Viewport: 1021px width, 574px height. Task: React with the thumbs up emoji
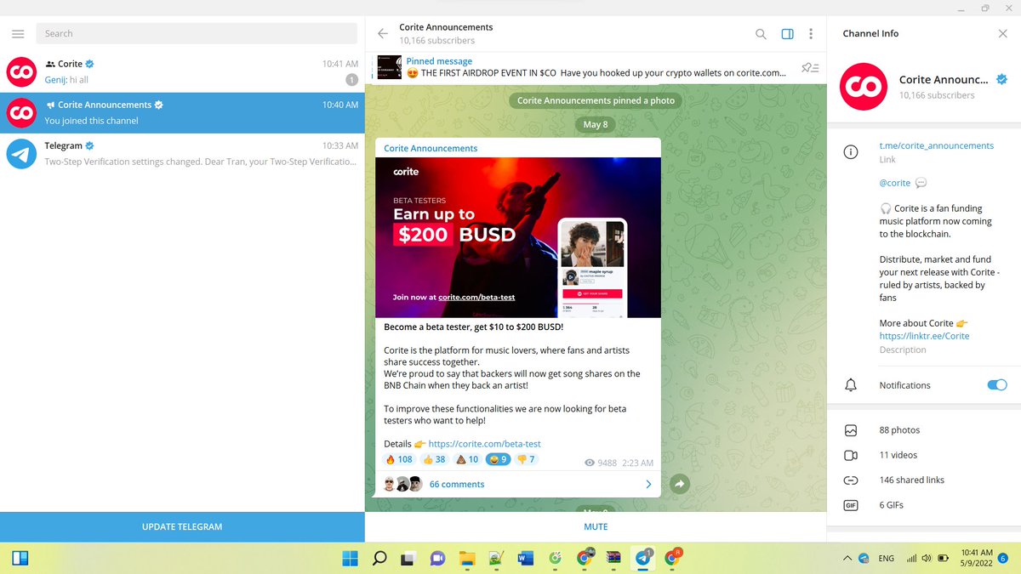pyautogui.click(x=435, y=459)
